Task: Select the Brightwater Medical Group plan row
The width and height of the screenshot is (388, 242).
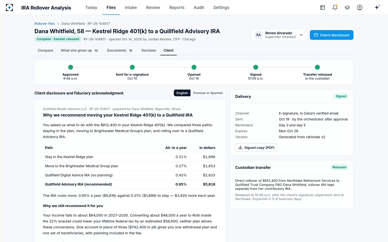Action: click(130, 166)
